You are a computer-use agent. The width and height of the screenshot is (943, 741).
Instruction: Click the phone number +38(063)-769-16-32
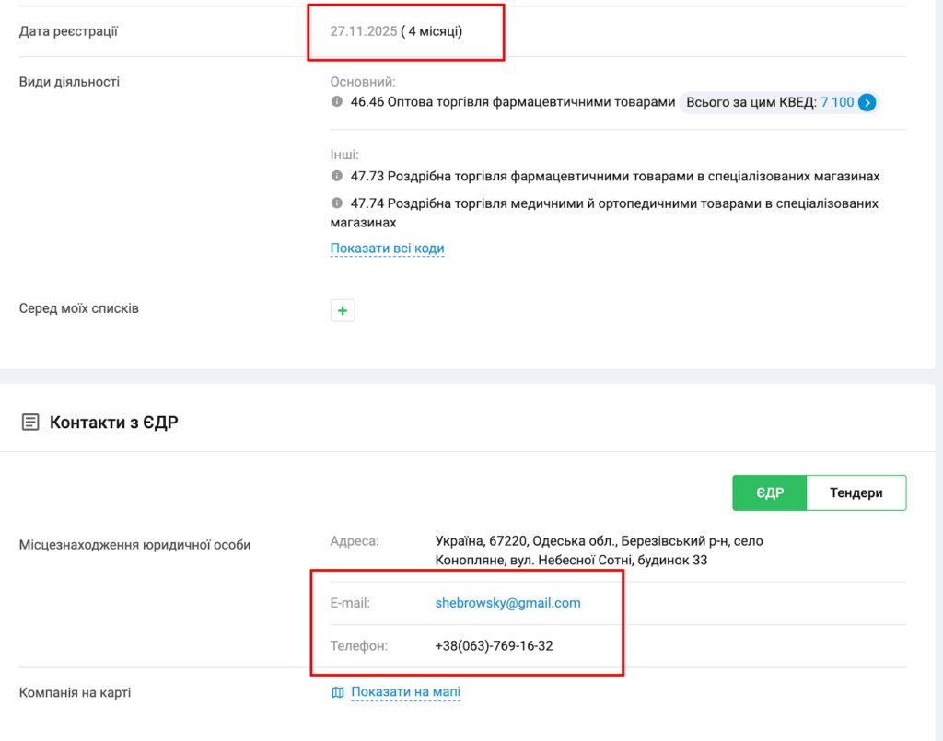[494, 646]
